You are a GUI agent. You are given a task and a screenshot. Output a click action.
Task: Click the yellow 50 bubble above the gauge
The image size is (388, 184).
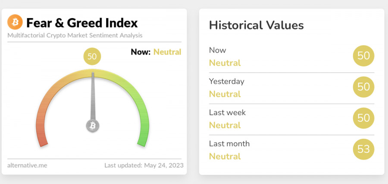92,56
